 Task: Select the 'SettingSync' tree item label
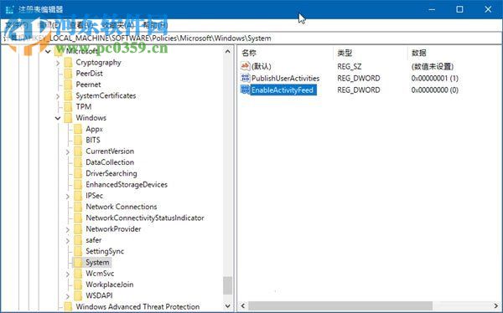pyautogui.click(x=105, y=251)
